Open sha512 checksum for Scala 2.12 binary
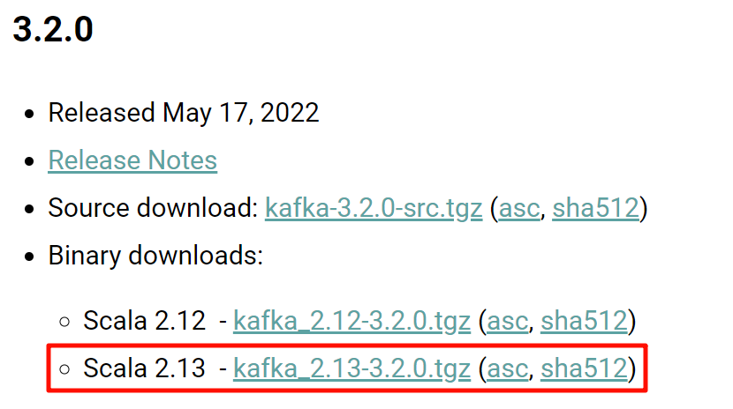This screenshot has height=409, width=733. point(583,322)
